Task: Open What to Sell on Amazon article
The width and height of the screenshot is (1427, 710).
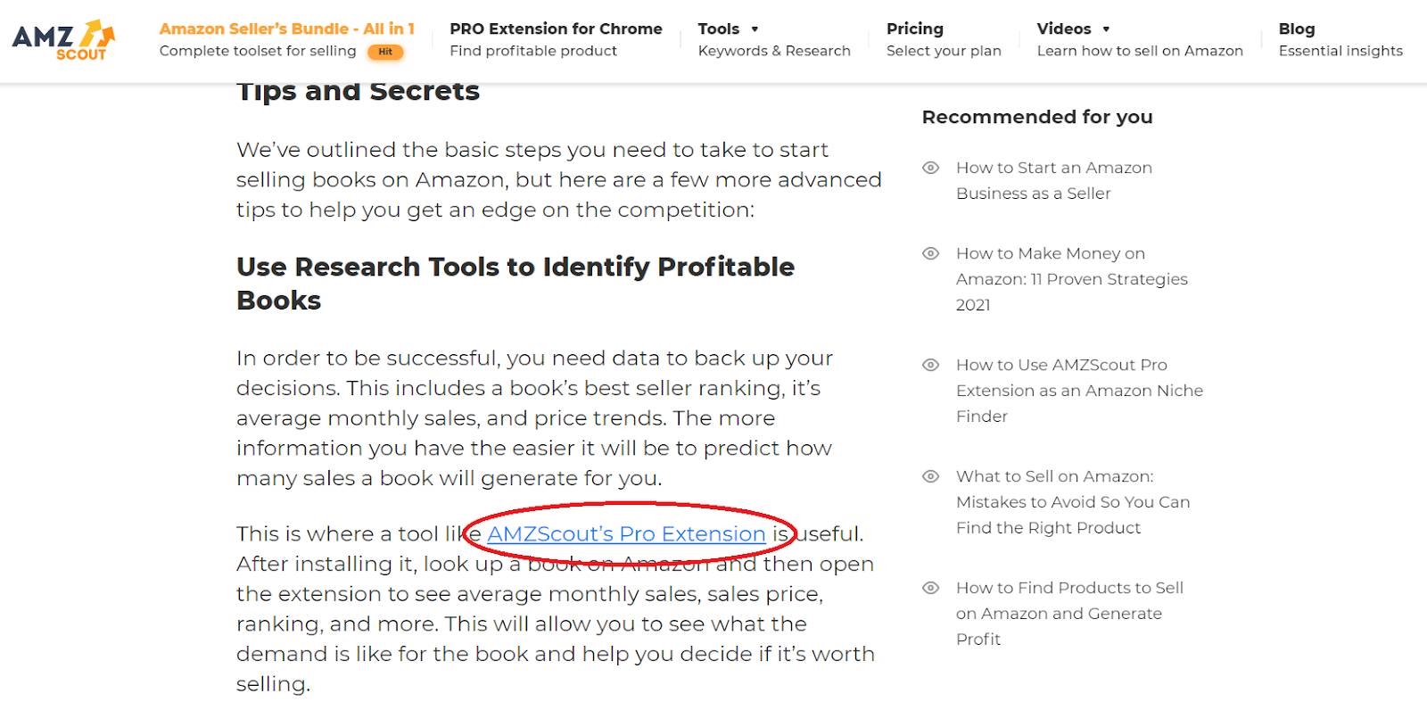Action: pos(1073,502)
